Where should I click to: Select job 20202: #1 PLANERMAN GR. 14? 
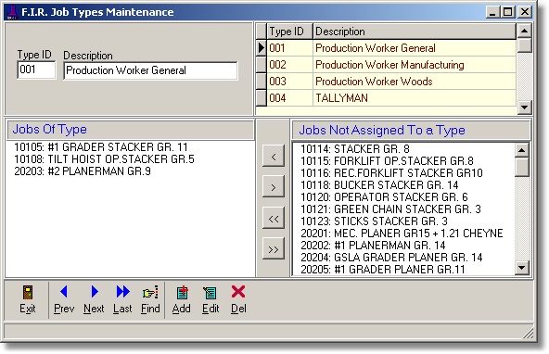pos(373,246)
